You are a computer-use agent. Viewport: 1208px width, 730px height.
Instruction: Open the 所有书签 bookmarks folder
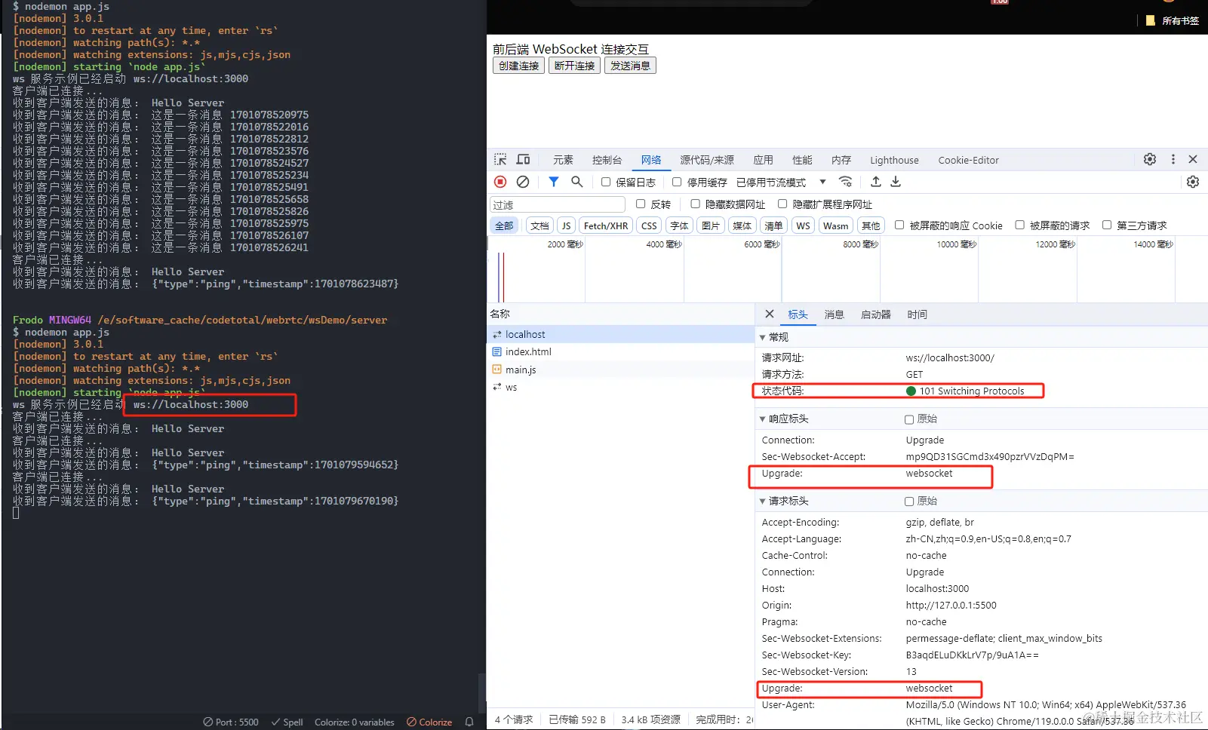point(1173,20)
